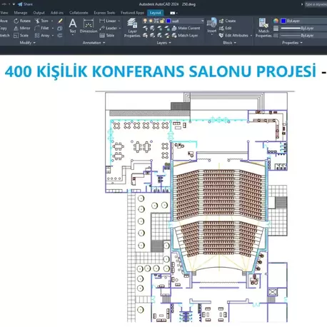
Task: Toggle wall layer on/off lightbulb
Action: 145,21
